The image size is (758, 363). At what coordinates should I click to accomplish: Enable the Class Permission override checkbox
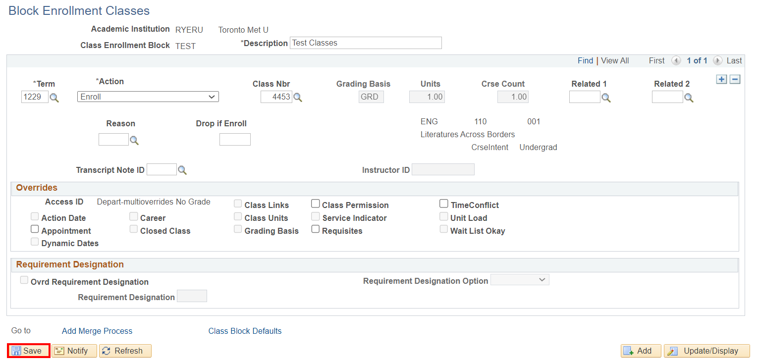click(x=316, y=204)
